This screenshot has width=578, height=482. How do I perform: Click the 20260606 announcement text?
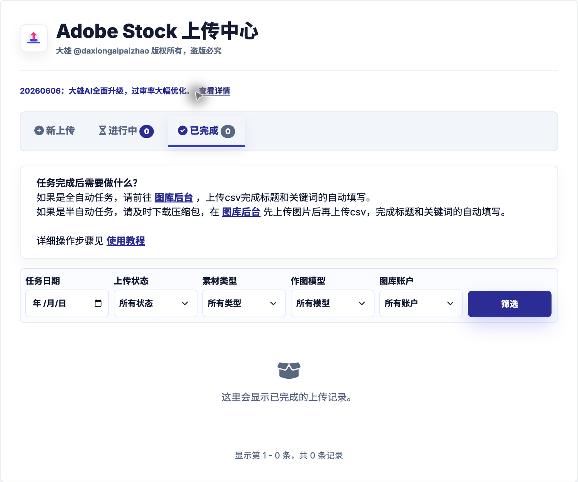(x=105, y=91)
